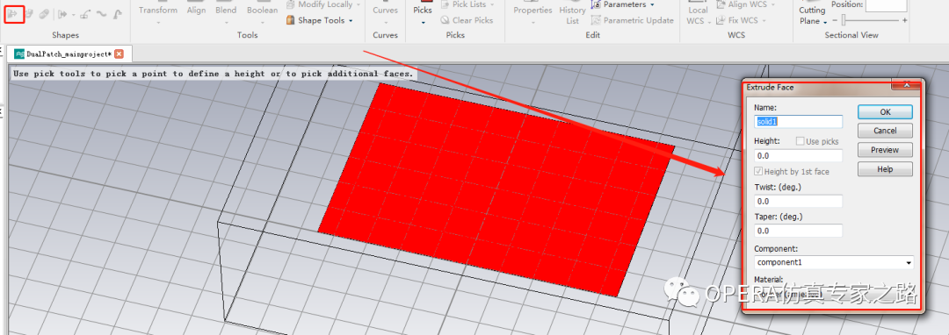Click the Parametric Update icon
Screen dimensions: 949x335
click(596, 20)
